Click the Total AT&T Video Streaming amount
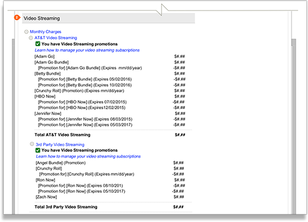 (x=180, y=135)
